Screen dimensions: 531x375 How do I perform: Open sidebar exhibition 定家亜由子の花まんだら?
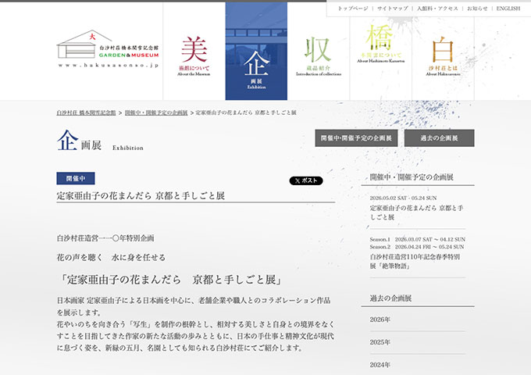pos(416,212)
